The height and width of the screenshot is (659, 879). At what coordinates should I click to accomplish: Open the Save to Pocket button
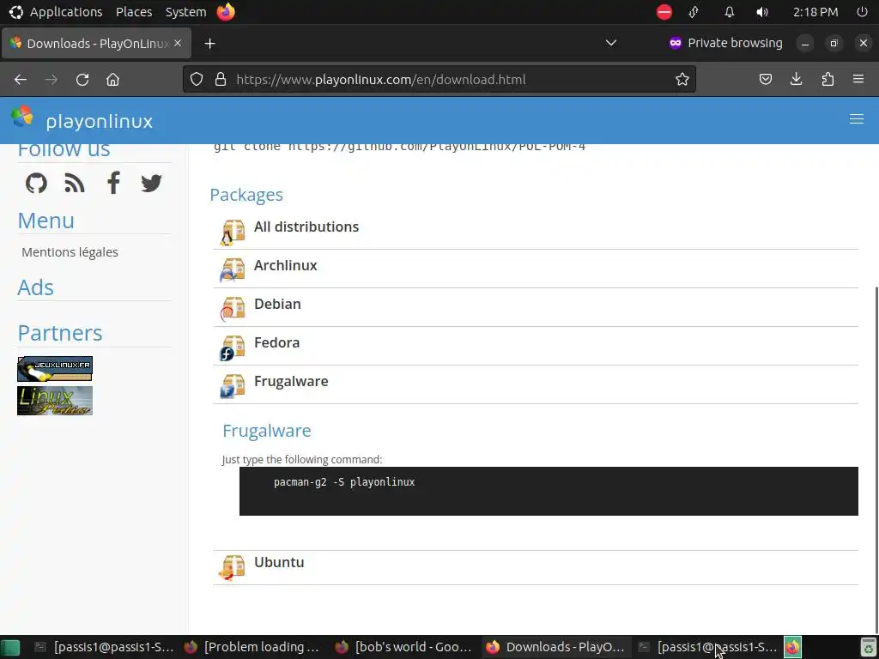[x=765, y=80]
